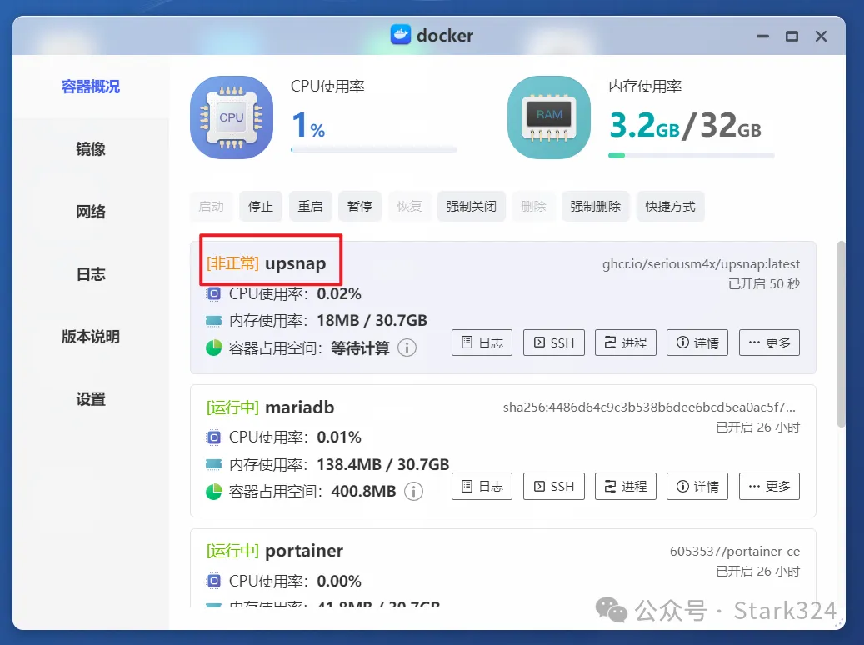
Task: Maximize the docker window
Action: (792, 37)
